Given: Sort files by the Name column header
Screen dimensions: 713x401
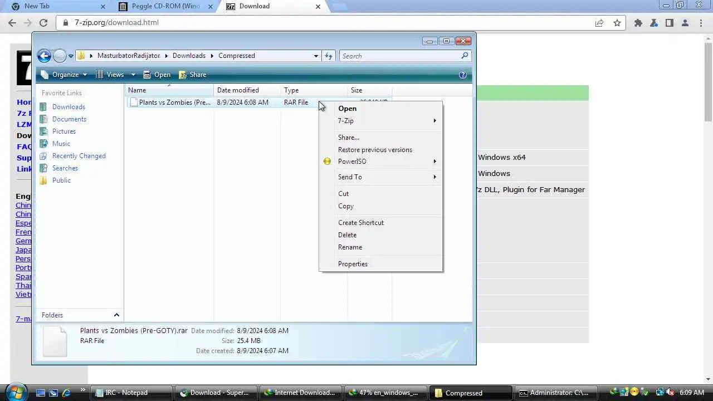Looking at the screenshot, I should coord(169,90).
